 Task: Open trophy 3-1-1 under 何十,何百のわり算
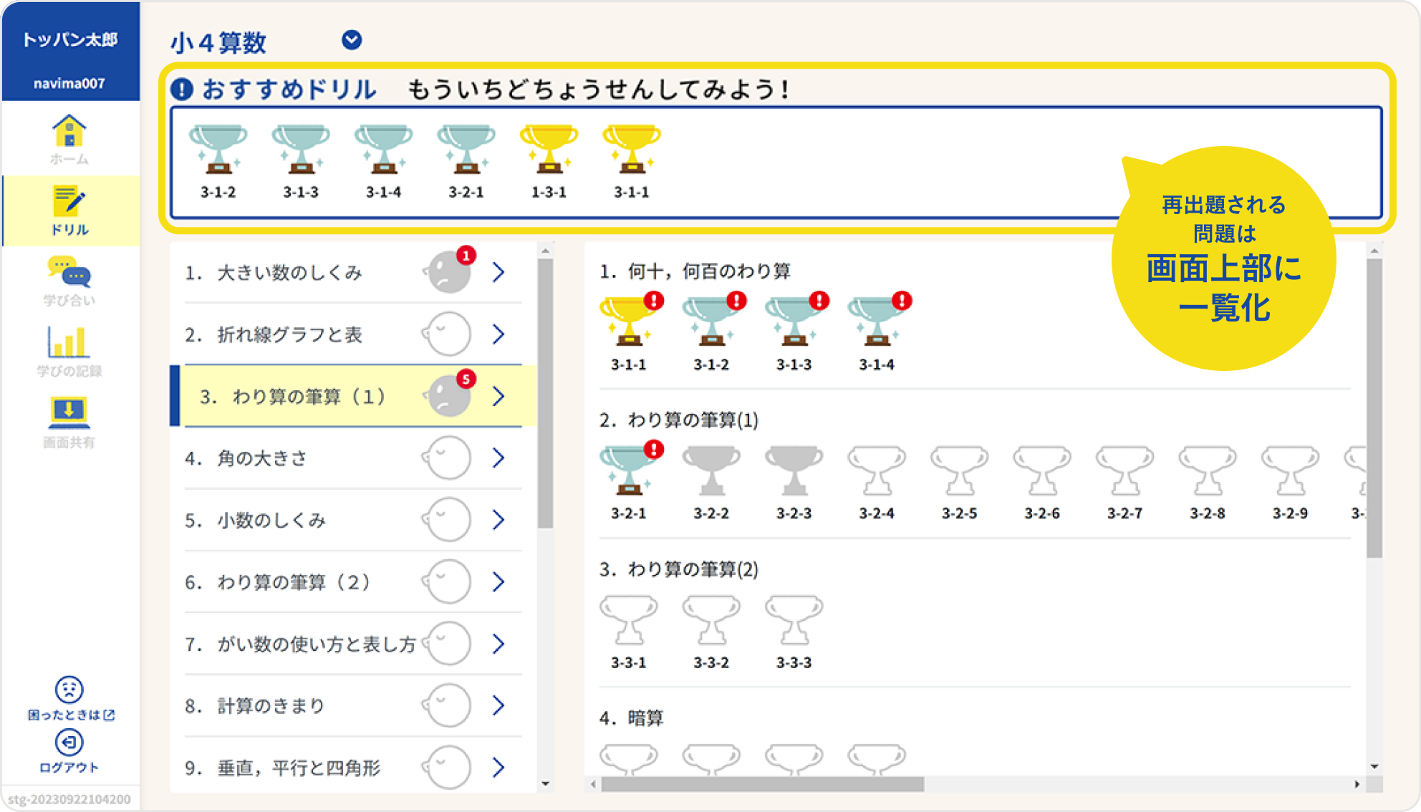[x=629, y=321]
